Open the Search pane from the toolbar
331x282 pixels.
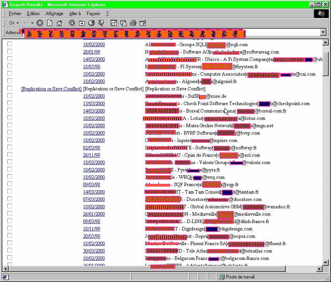[72, 23]
